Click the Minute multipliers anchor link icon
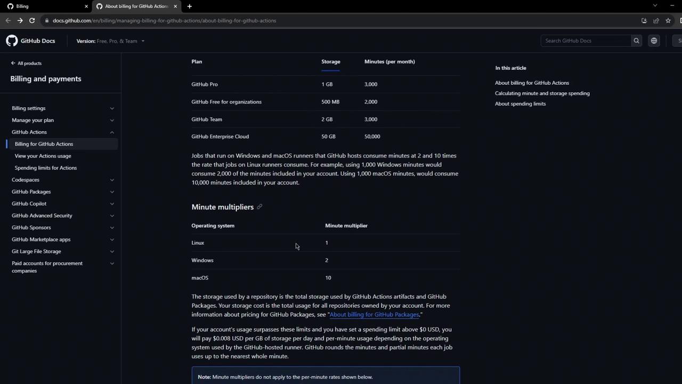The width and height of the screenshot is (682, 384). (259, 207)
